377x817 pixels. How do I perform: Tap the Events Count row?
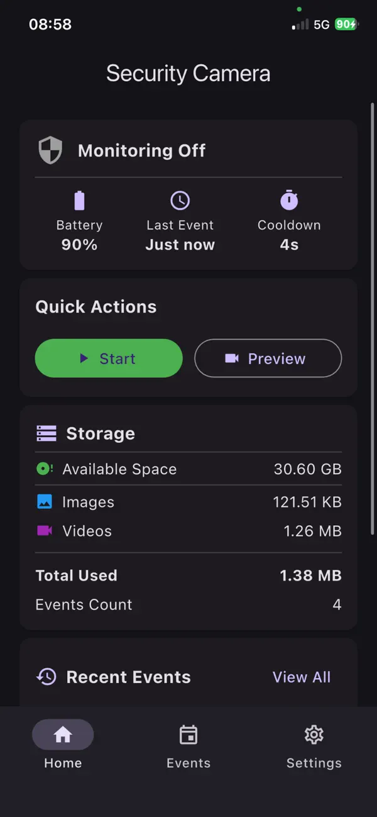188,604
